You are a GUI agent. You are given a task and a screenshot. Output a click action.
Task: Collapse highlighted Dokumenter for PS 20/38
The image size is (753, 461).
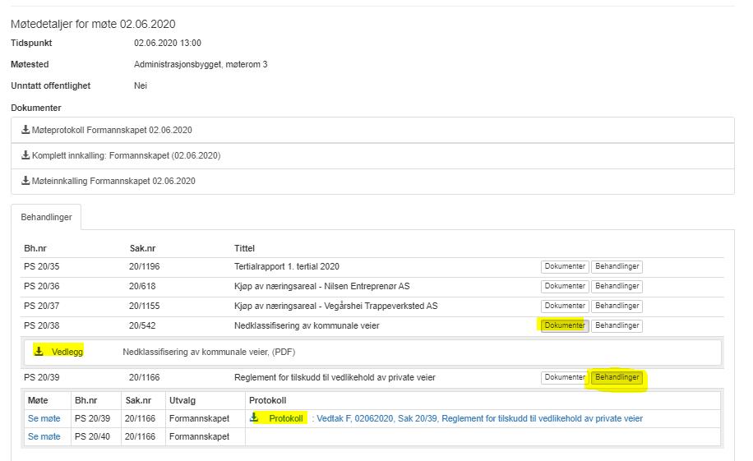[564, 325]
